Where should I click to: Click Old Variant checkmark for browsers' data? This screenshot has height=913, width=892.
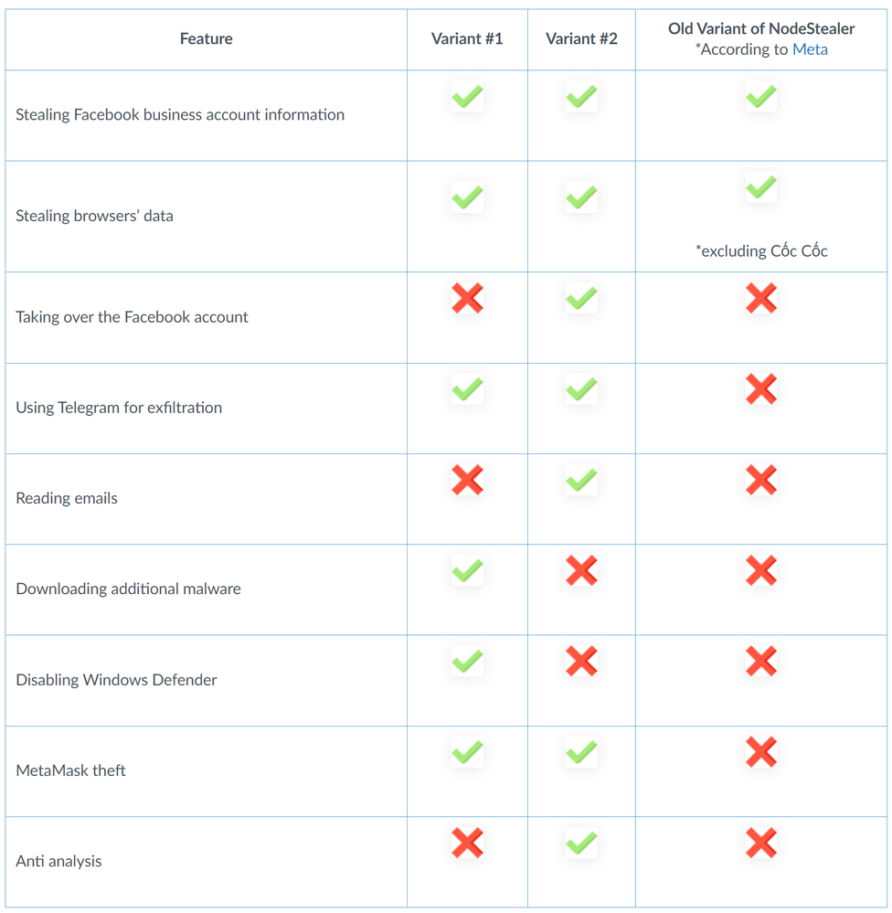(x=761, y=188)
